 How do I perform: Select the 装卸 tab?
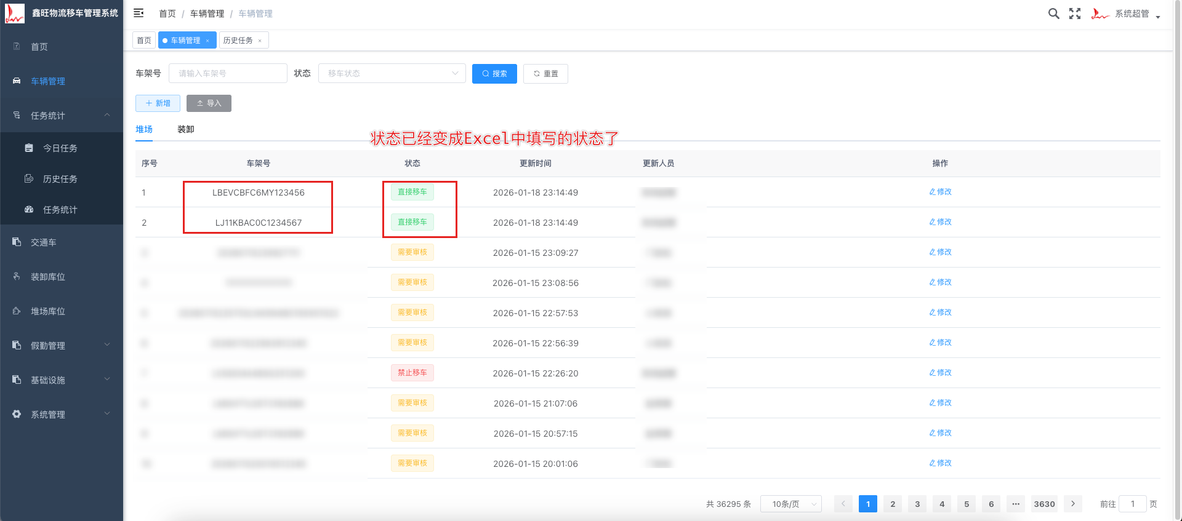(186, 129)
